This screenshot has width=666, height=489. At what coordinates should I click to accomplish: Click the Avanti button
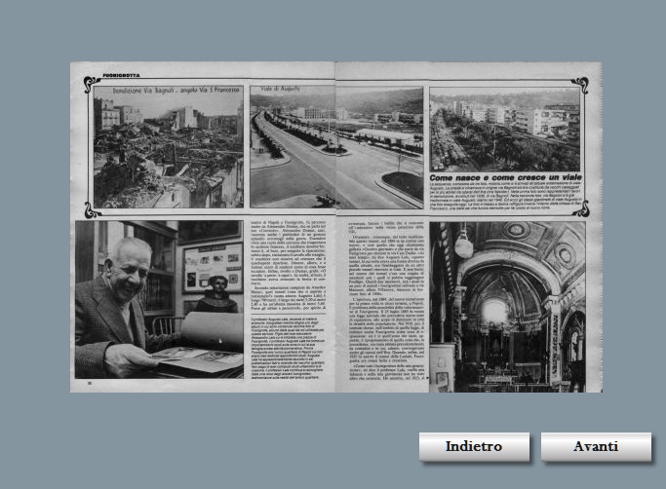click(596, 446)
